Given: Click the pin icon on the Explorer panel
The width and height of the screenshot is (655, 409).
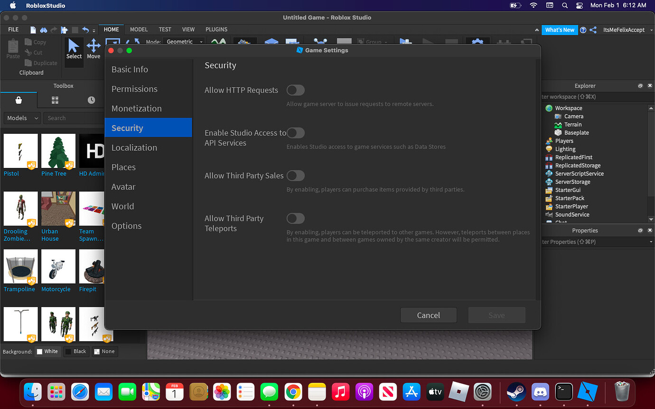Looking at the screenshot, I should click(x=640, y=86).
